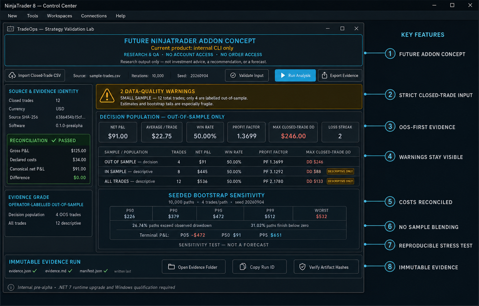Viewport: 479px width, 306px height.
Task: Open the Connections menu
Action: [94, 16]
